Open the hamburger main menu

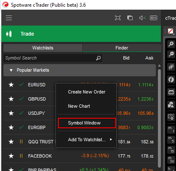click(9, 18)
